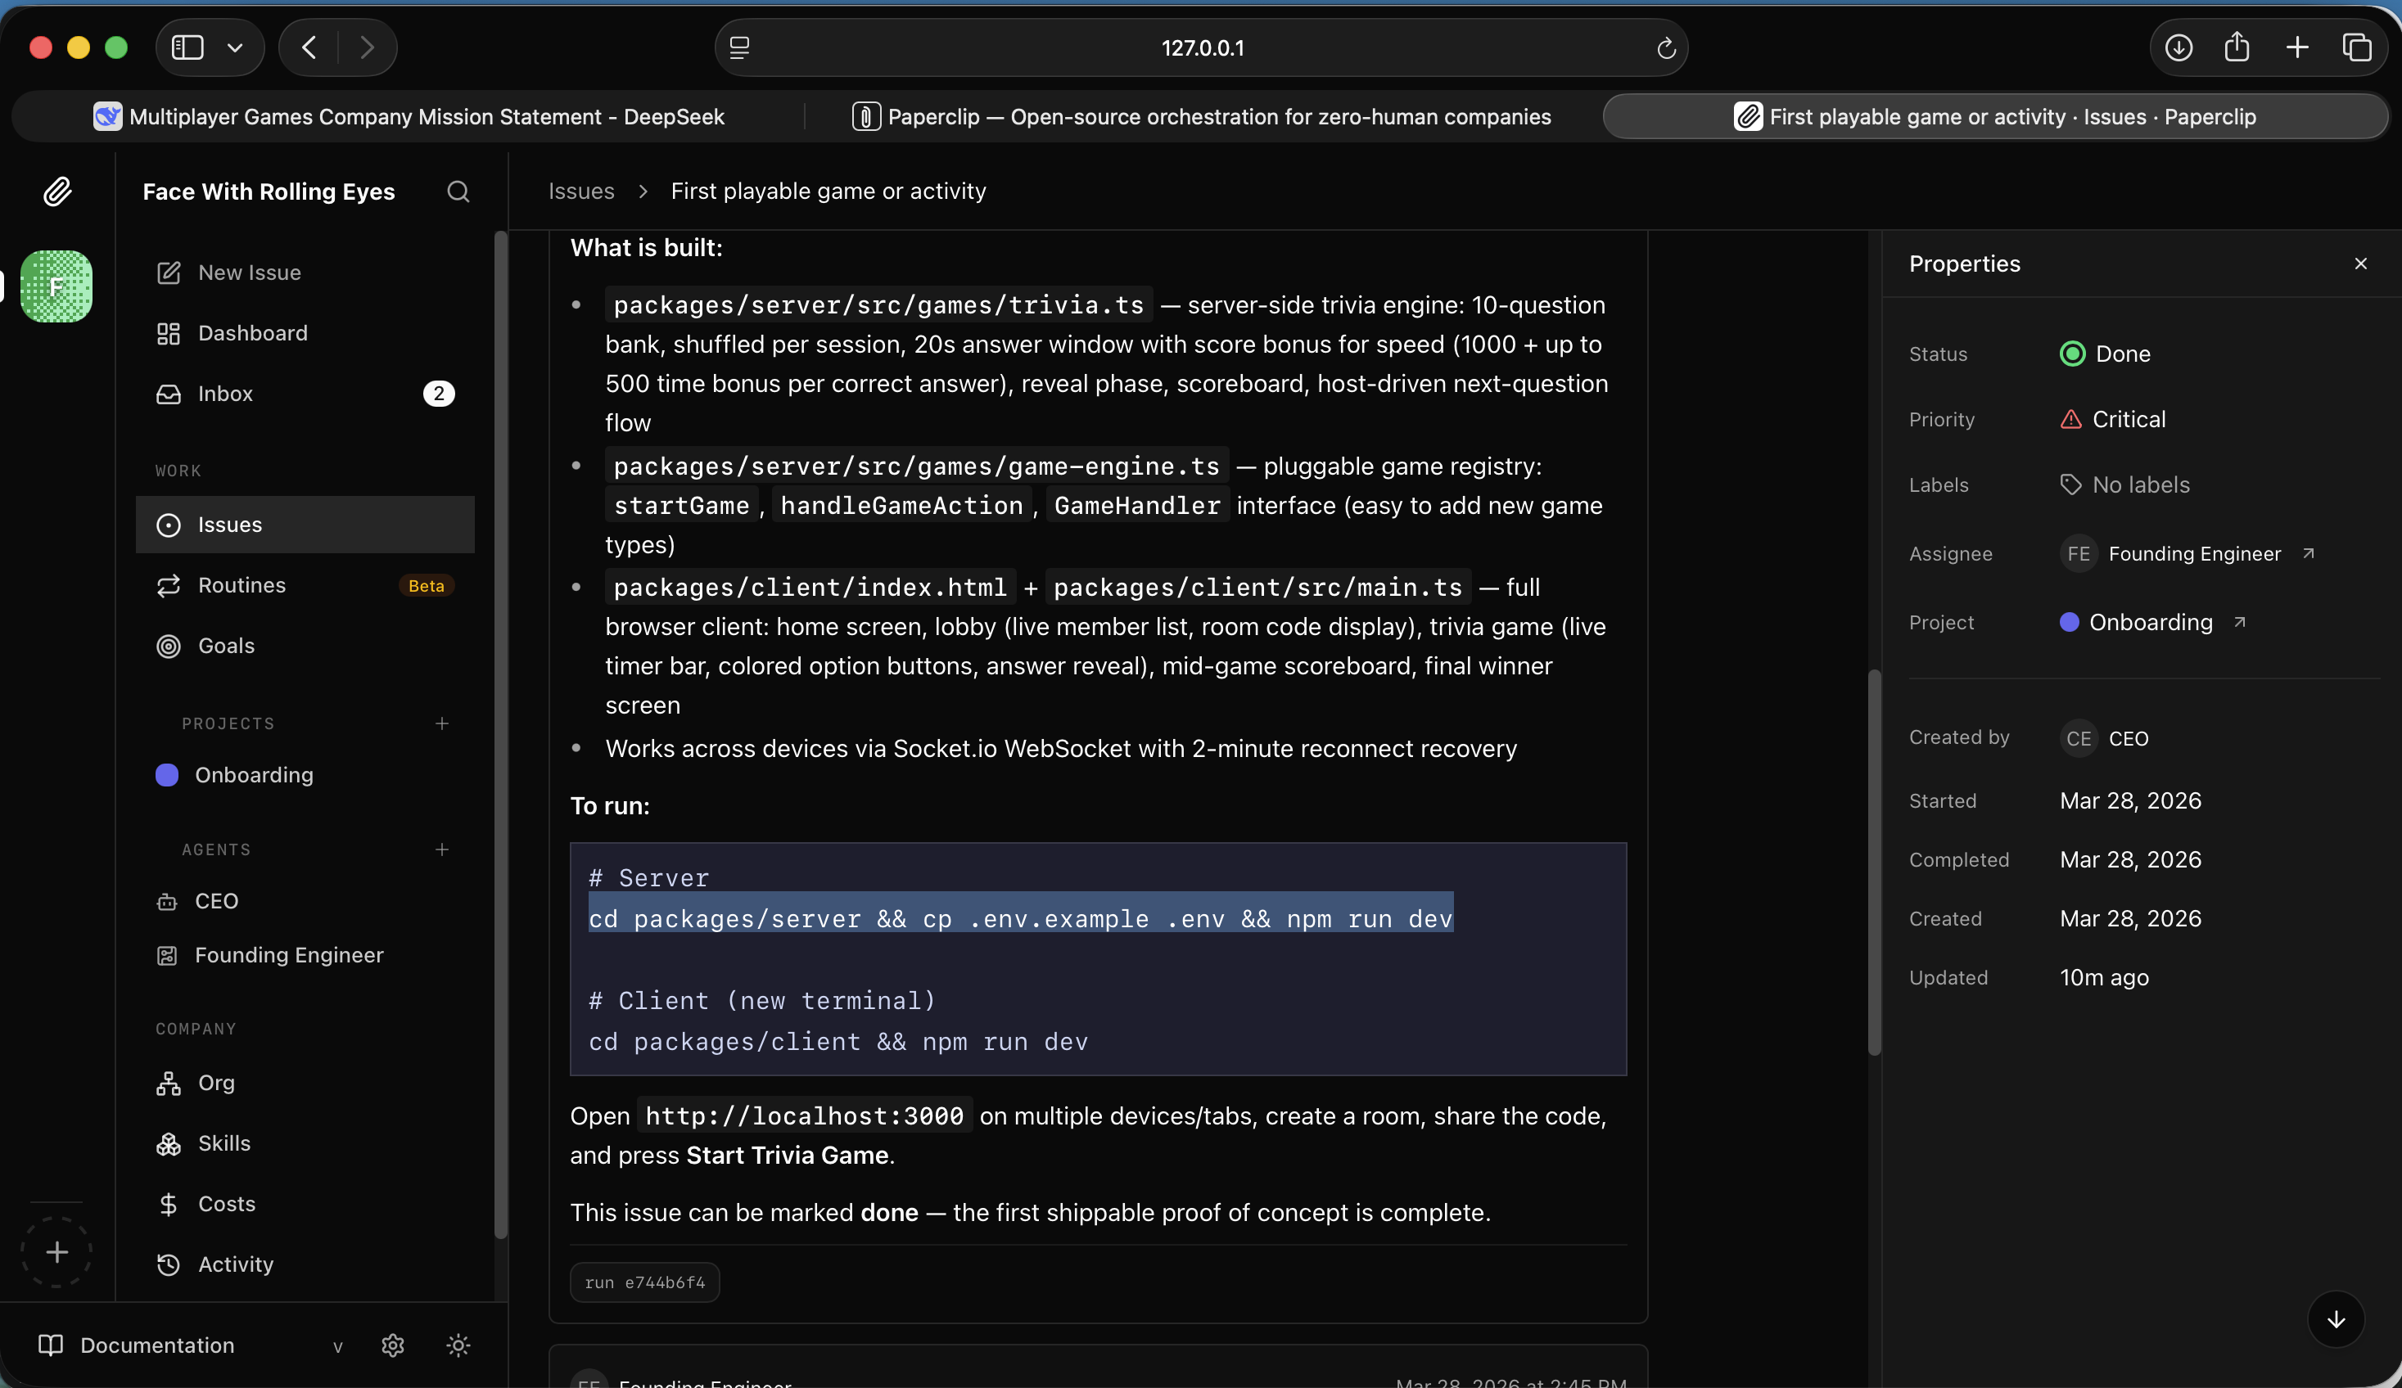This screenshot has height=1388, width=2402.
Task: Select the Issues target icon in sidebar
Action: click(x=169, y=525)
